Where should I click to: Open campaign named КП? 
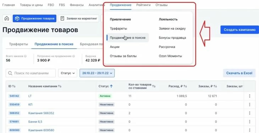point(31,105)
